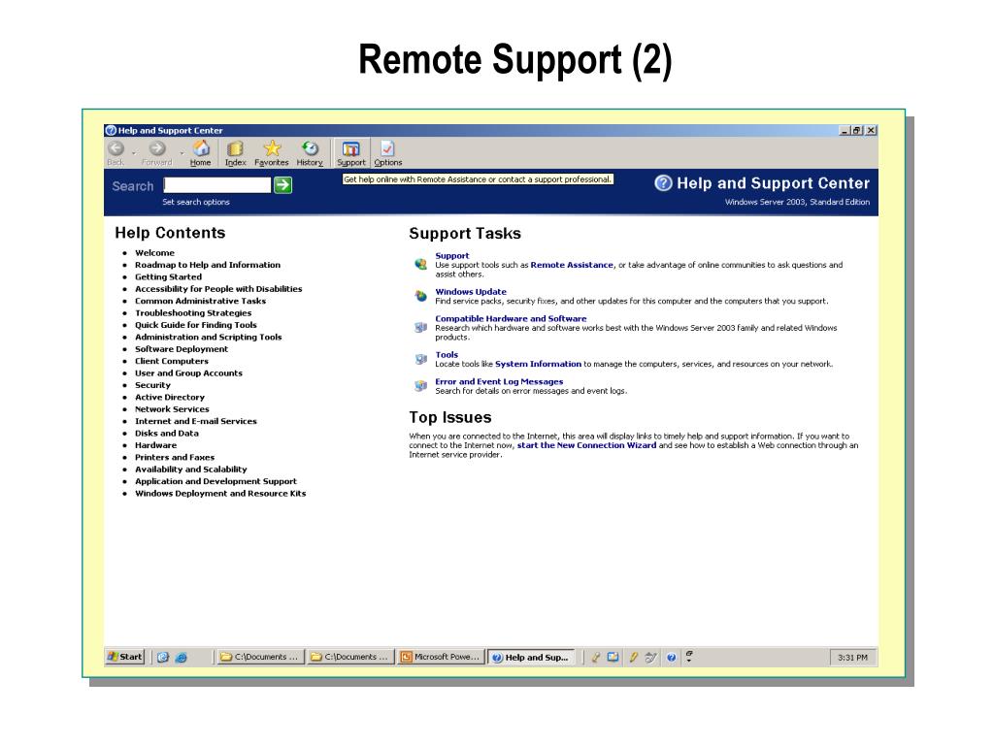Click the Remote Assistance link
The height and width of the screenshot is (745, 994).
[x=572, y=265]
